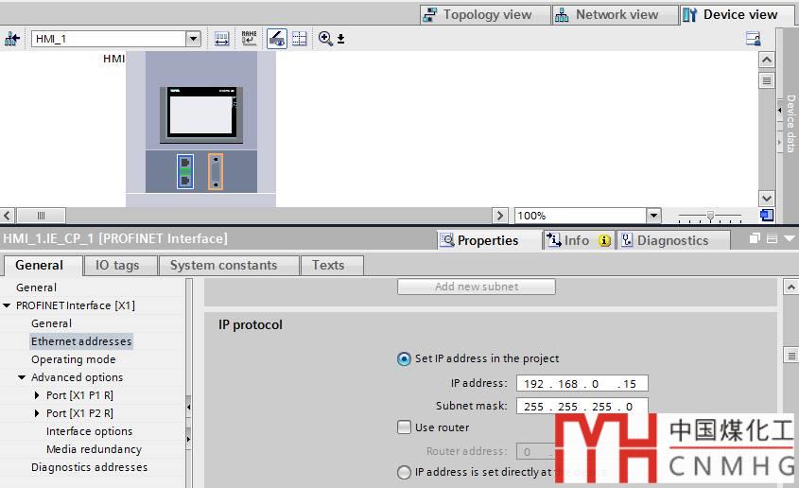Click the show module labels icon
799x488 pixels.
(221, 39)
